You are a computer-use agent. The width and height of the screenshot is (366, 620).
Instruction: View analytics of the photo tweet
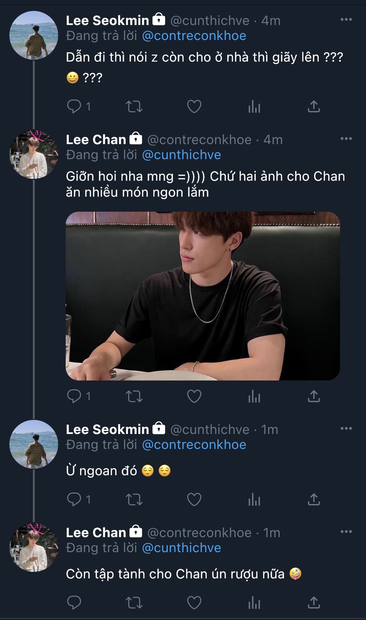coord(254,396)
